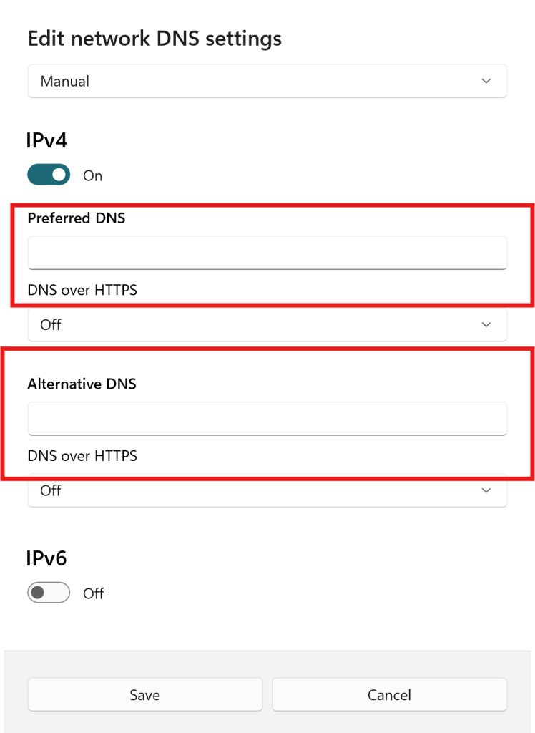Click the chevron of Alternative DNS HTTPS dropdown
The width and height of the screenshot is (535, 733).
tap(486, 491)
